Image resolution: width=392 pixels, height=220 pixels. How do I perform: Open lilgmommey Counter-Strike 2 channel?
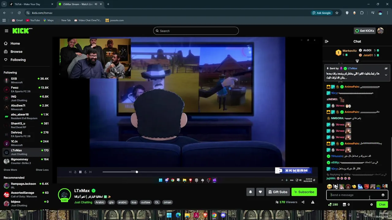[26, 161]
